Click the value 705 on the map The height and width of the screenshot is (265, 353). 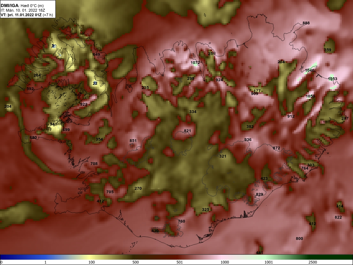click(110, 192)
